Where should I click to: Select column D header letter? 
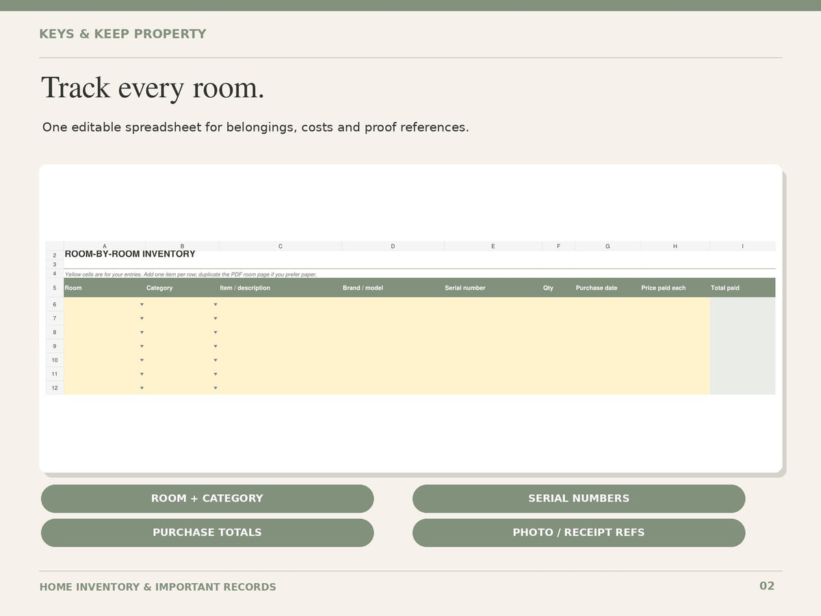(393, 246)
